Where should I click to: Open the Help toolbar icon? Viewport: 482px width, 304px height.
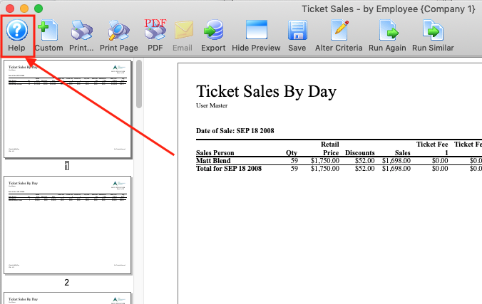[17, 30]
